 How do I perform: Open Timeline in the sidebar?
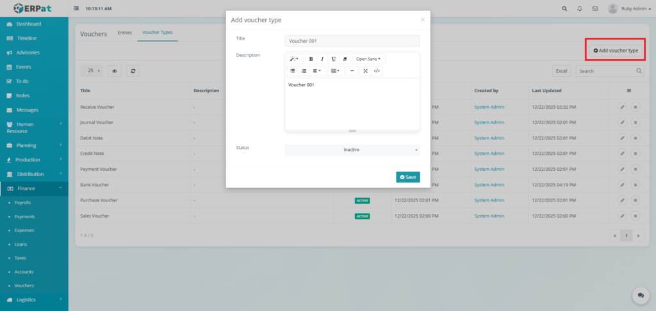34,38
